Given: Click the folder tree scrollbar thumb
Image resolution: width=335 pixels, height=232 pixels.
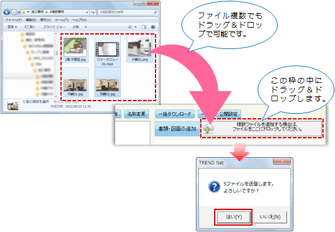Looking at the screenshot, I should 56,53.
